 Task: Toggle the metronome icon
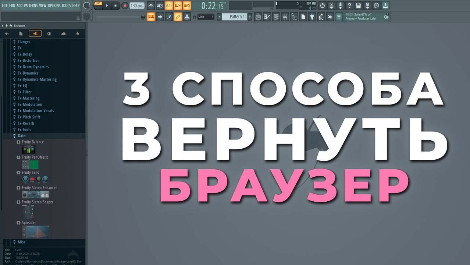(x=151, y=6)
